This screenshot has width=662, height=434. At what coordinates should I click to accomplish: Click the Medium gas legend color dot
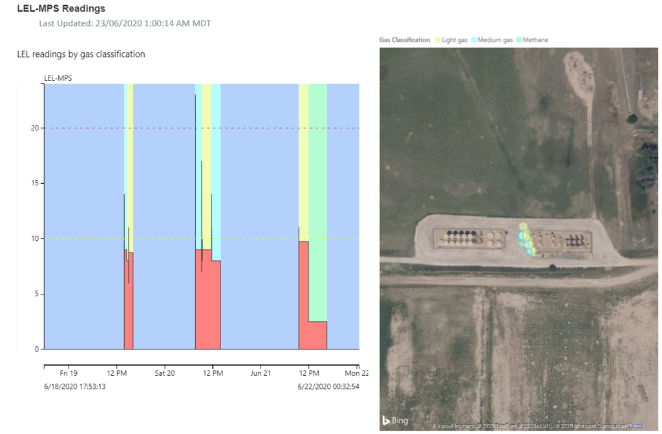point(473,40)
